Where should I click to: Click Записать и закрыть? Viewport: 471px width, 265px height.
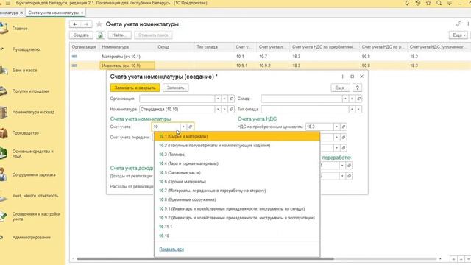(x=135, y=88)
